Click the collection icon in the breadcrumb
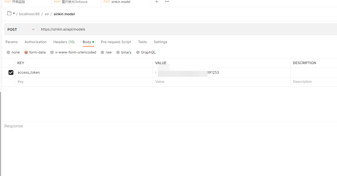The image size is (337, 176). pyautogui.click(x=8, y=13)
